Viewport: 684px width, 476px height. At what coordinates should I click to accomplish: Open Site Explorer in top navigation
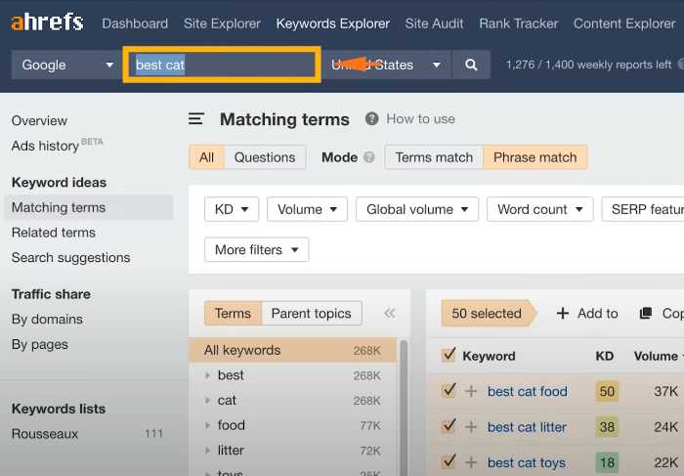[x=222, y=23]
